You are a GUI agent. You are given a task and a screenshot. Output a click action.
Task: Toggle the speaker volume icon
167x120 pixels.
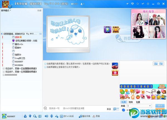pyautogui.click(x=46, y=116)
